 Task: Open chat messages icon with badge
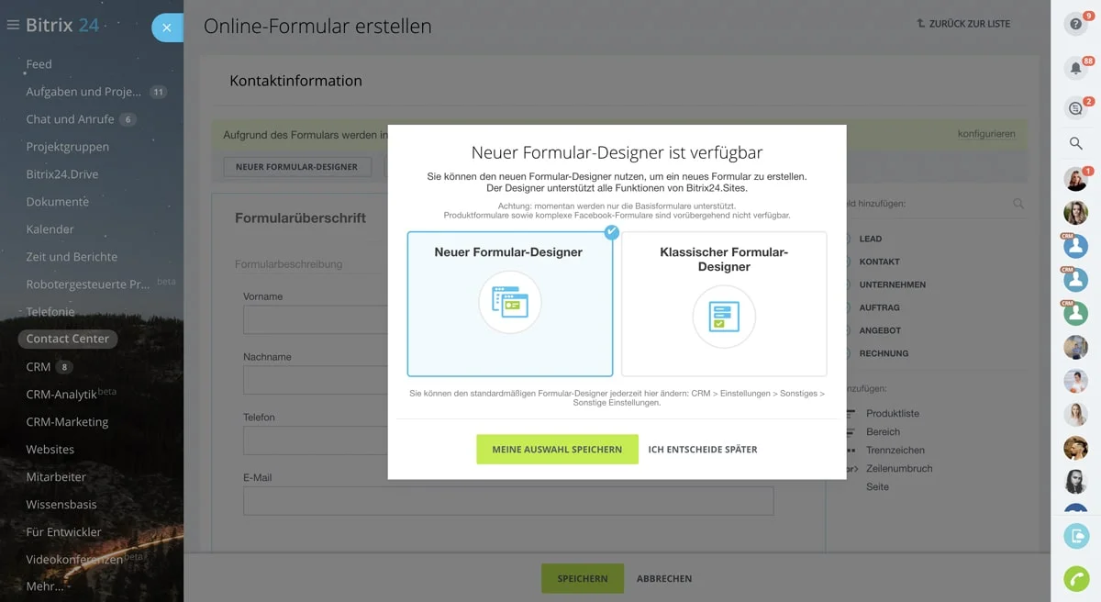pos(1075,108)
